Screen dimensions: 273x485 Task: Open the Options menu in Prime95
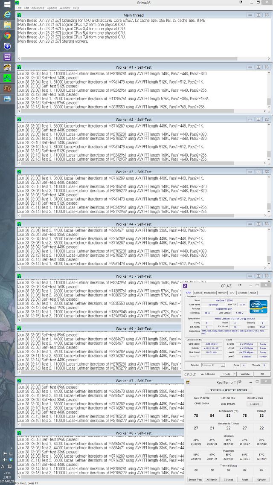coord(52,8)
